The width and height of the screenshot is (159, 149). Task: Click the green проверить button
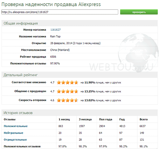pos(139,12)
